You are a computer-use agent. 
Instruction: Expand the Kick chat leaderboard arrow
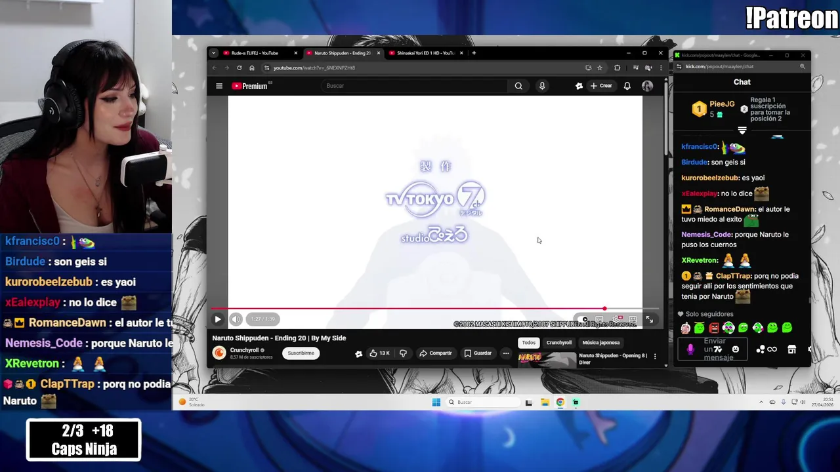pyautogui.click(x=742, y=130)
